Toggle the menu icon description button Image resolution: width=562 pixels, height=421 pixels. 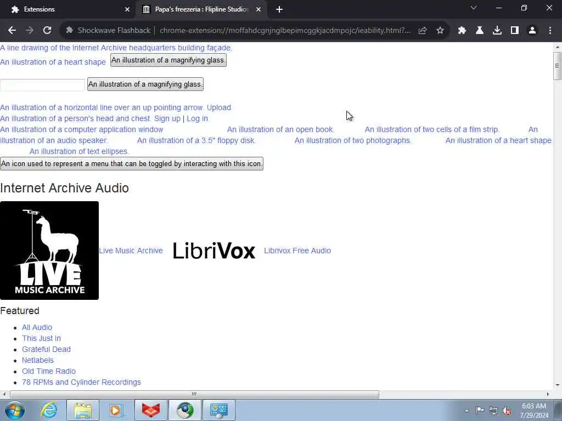(x=132, y=163)
